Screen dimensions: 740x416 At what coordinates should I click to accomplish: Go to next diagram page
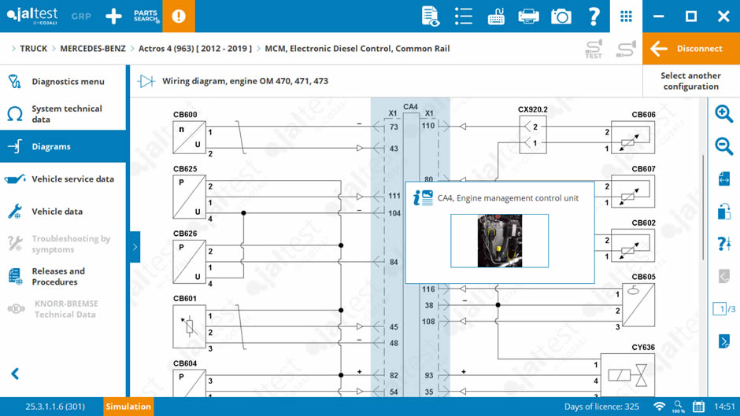[724, 341]
